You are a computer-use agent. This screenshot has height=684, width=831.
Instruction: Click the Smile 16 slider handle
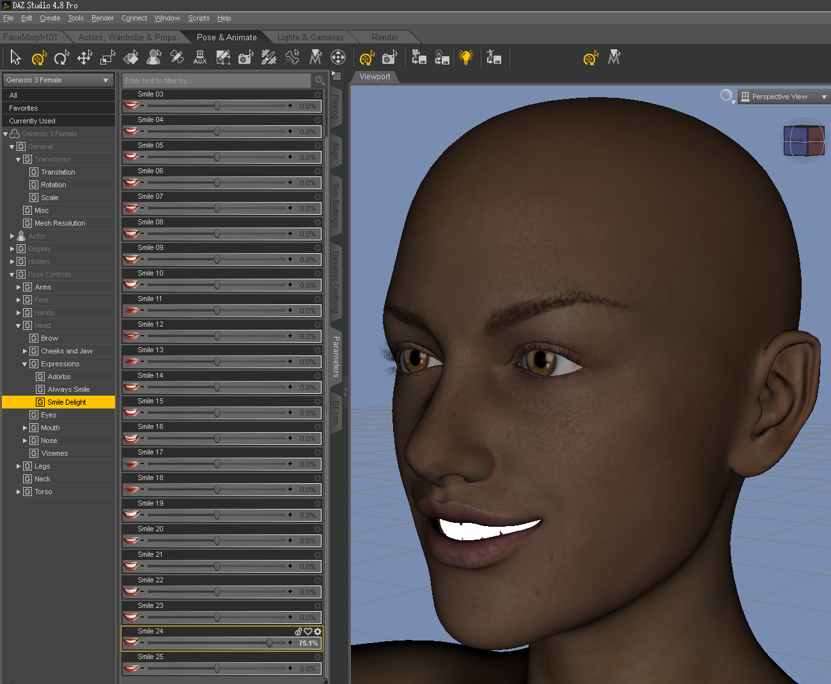pos(217,439)
